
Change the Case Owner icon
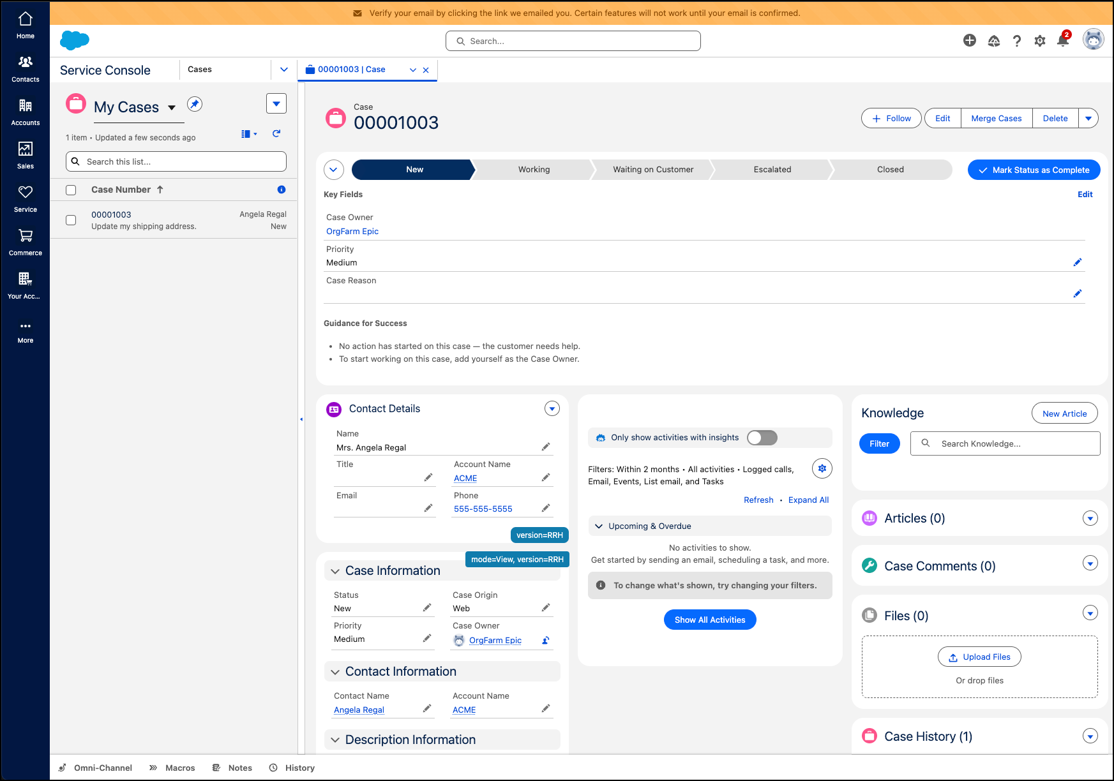pos(546,640)
